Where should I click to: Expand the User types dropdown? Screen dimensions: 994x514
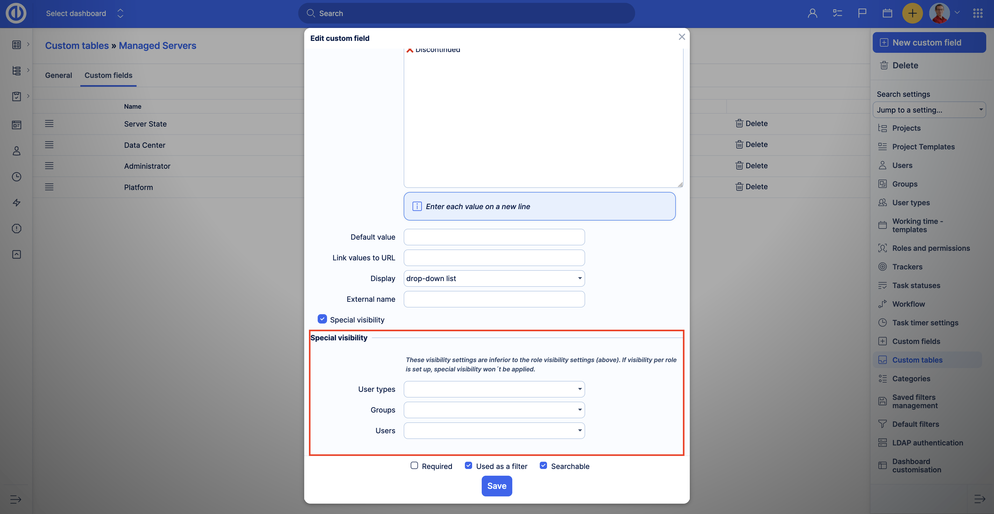[494, 389]
